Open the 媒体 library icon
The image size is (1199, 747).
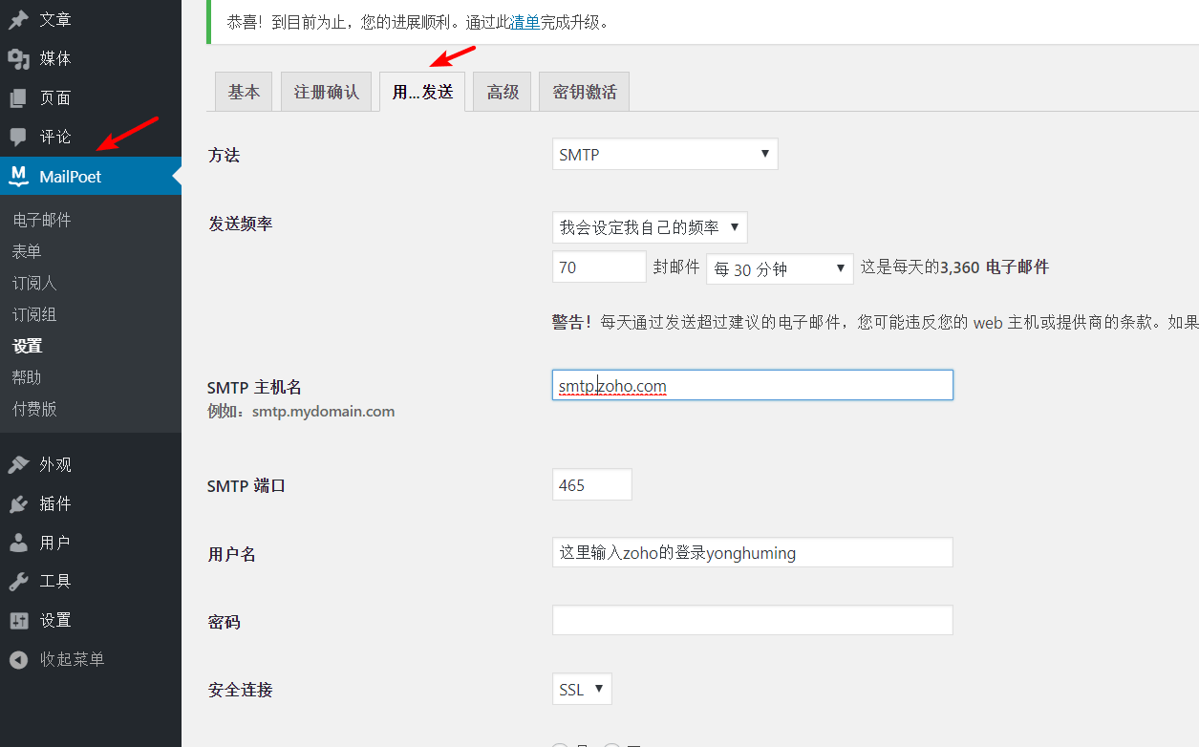tap(18, 59)
